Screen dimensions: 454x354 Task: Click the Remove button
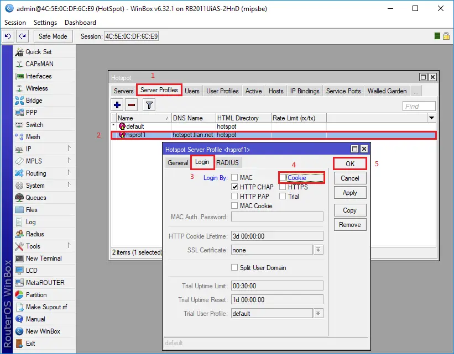pos(350,225)
